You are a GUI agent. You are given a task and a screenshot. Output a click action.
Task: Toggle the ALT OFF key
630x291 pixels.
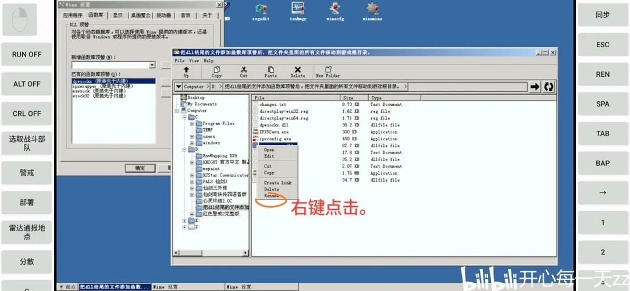27,84
